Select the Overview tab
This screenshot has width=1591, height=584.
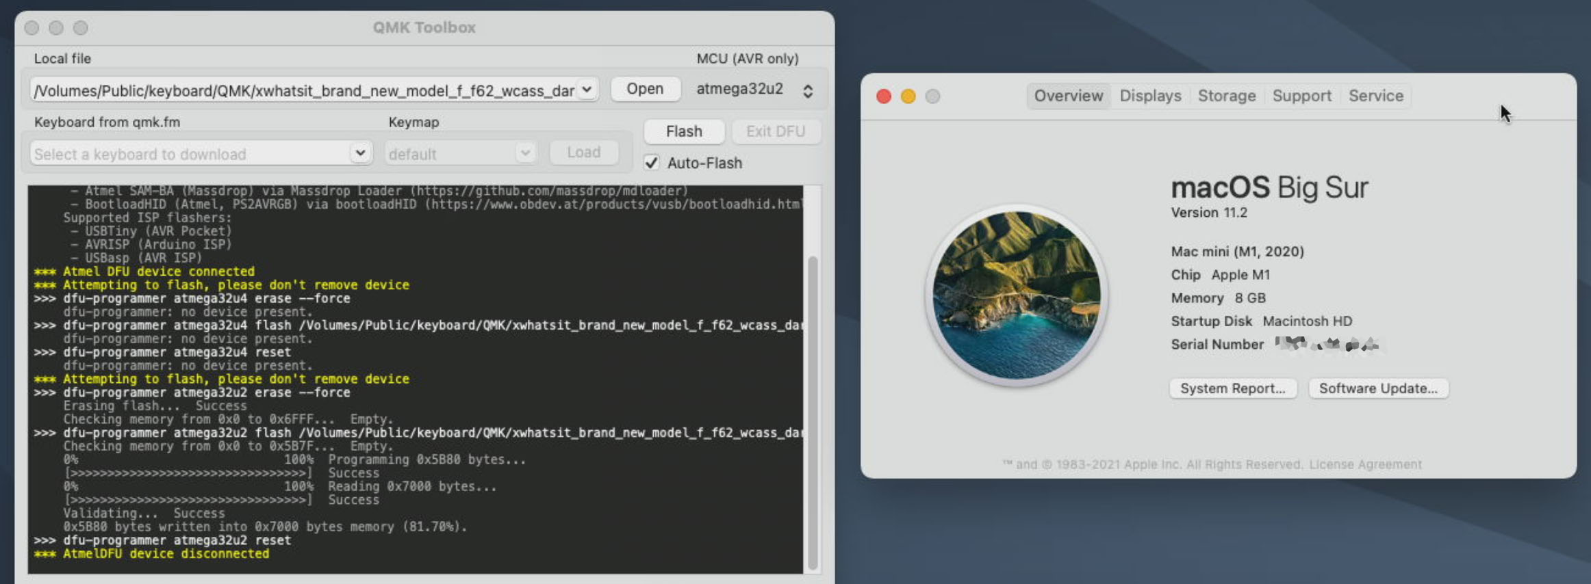1068,96
